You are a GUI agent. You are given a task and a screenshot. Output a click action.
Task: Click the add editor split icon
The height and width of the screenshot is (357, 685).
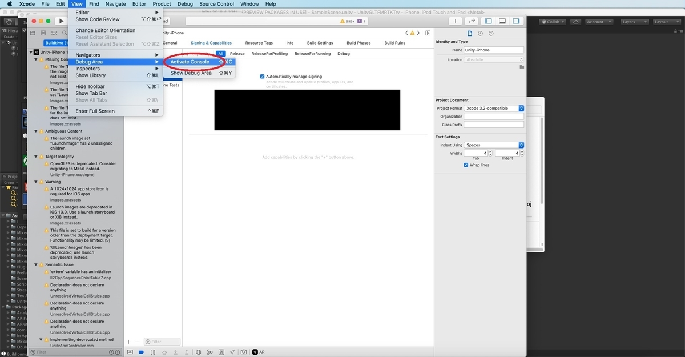(x=428, y=33)
